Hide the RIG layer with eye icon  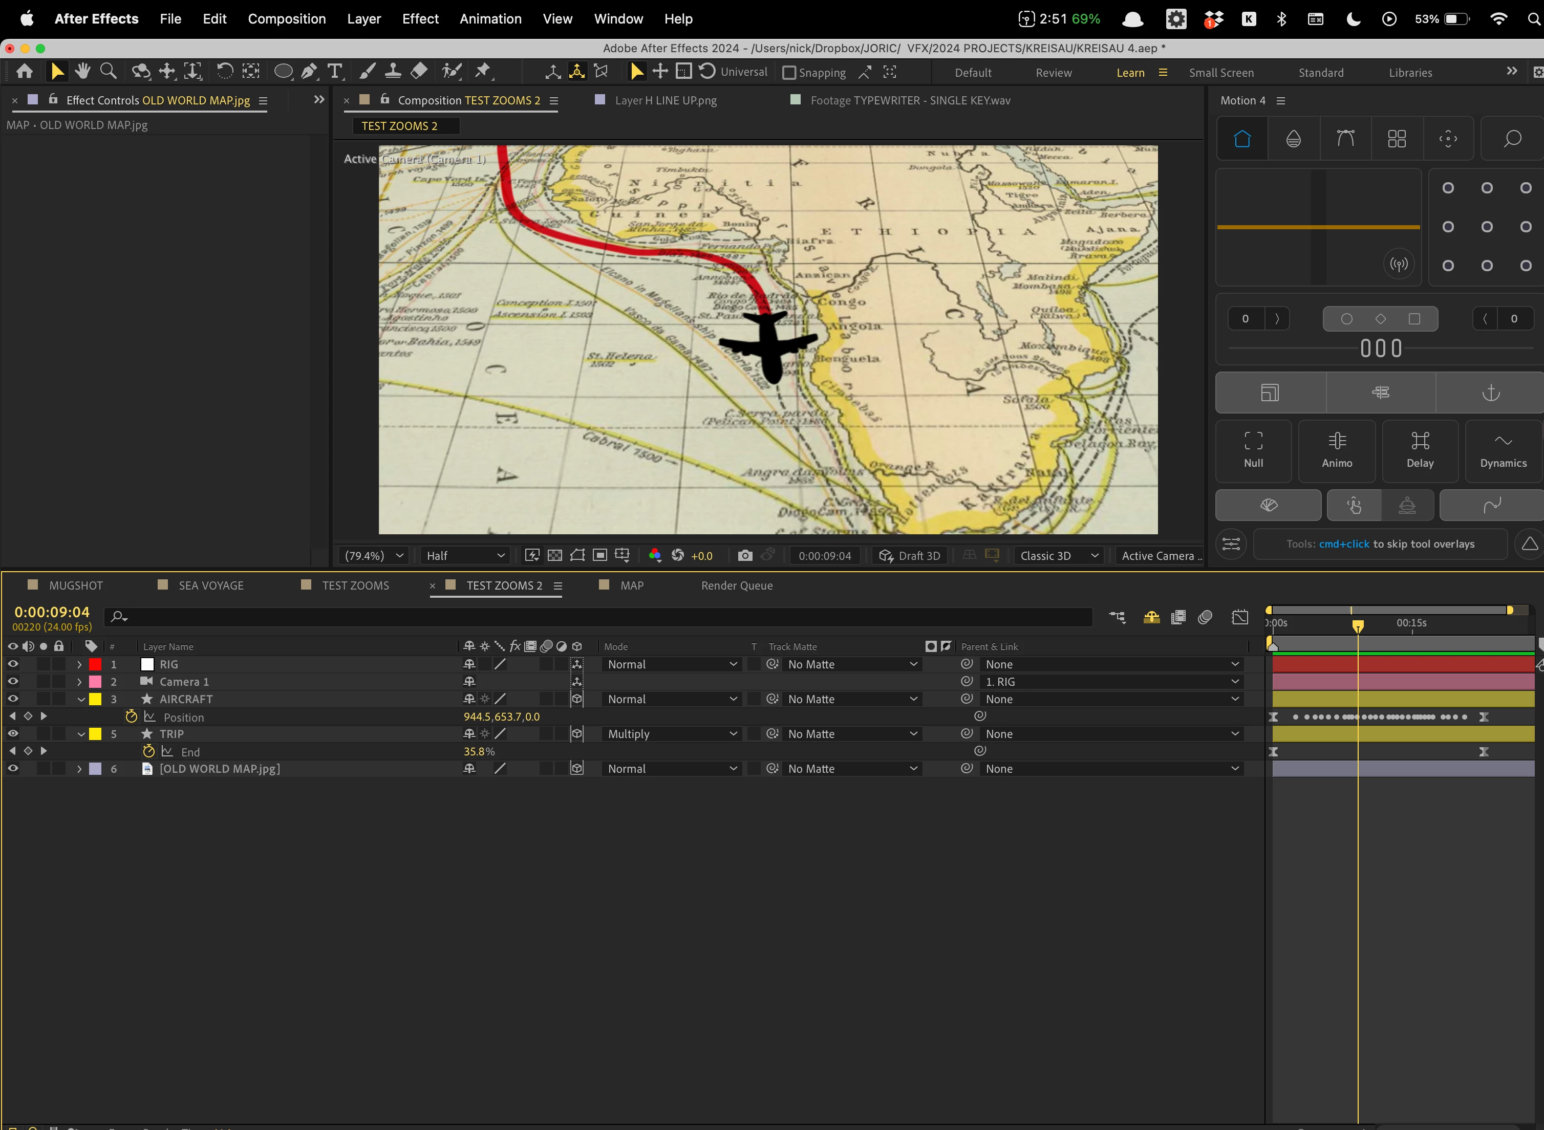click(12, 664)
